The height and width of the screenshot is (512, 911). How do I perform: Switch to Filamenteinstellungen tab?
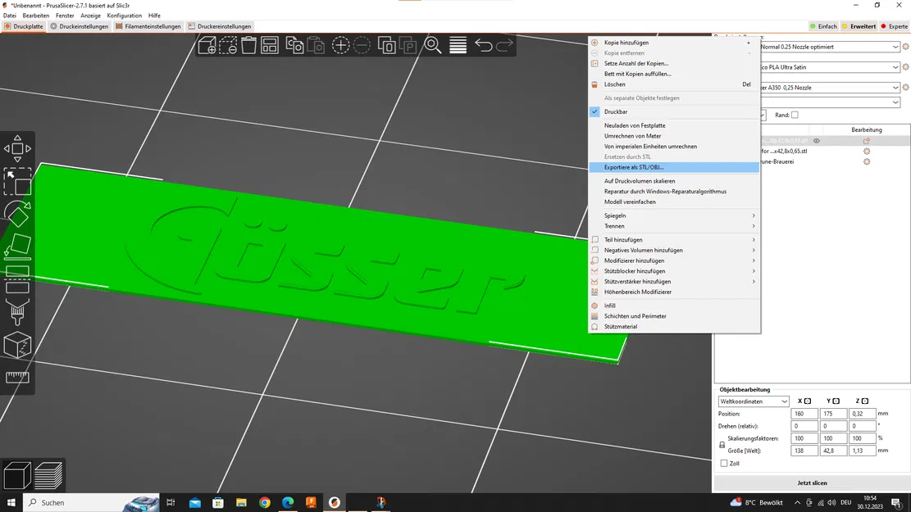(x=148, y=26)
